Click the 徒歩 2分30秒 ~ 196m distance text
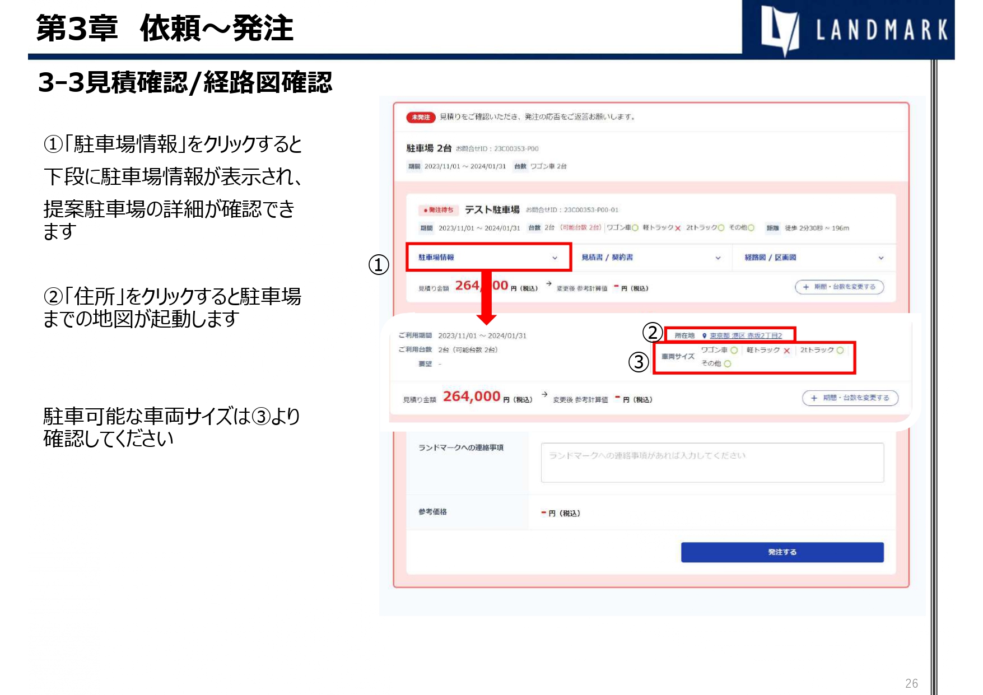The image size is (983, 695). point(817,228)
